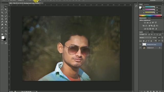Open the Color panel options menu

(162, 4)
